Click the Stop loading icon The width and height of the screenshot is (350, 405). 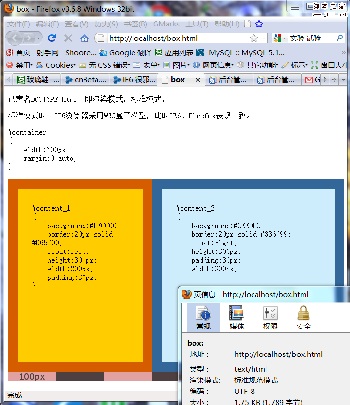[68, 38]
